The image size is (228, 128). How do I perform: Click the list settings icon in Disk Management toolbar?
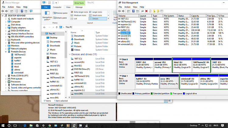click(162, 11)
